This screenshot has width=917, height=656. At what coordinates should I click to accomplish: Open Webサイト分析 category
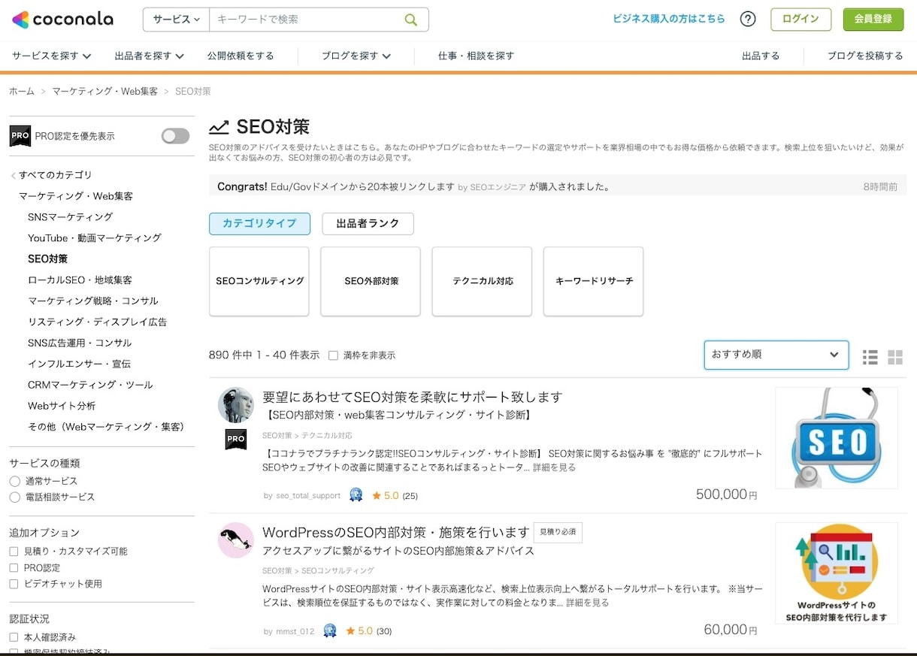point(62,407)
